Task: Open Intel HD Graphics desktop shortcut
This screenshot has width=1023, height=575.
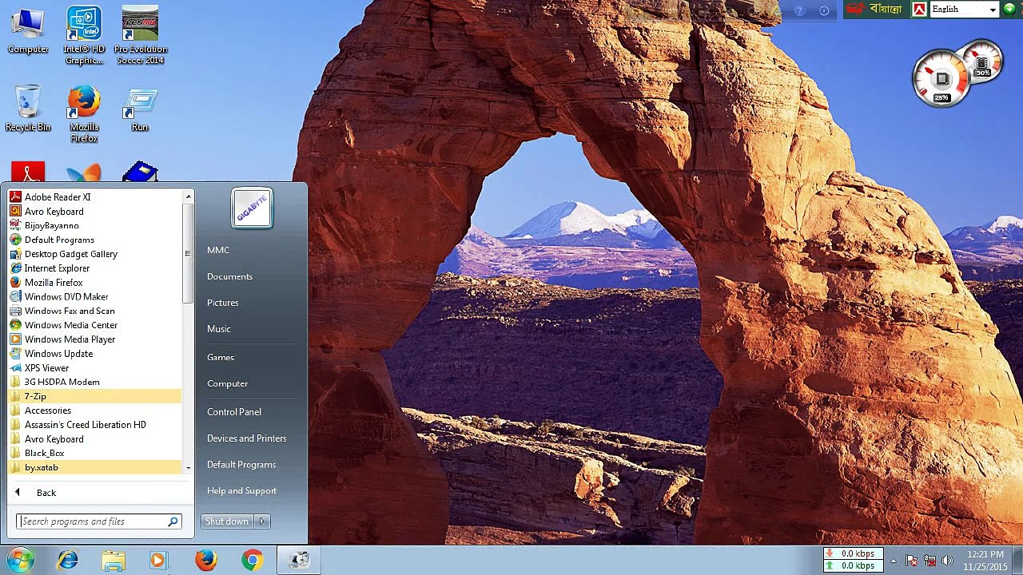Action: pos(84,36)
